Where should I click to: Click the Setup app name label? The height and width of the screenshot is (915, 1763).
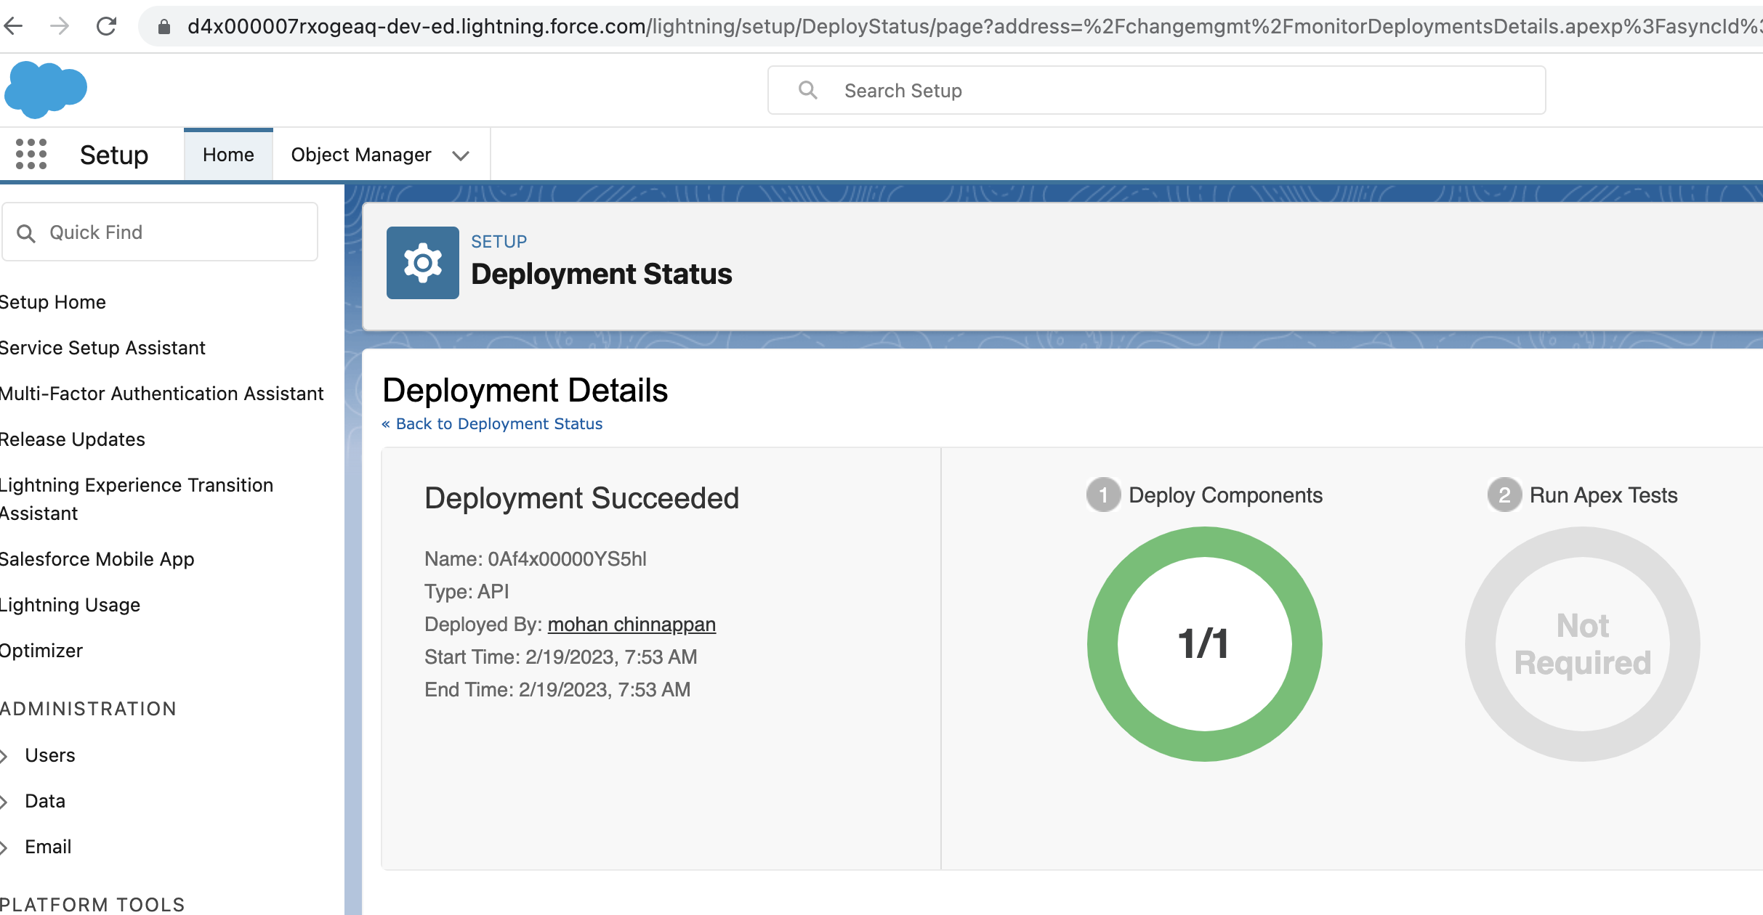[x=114, y=155]
